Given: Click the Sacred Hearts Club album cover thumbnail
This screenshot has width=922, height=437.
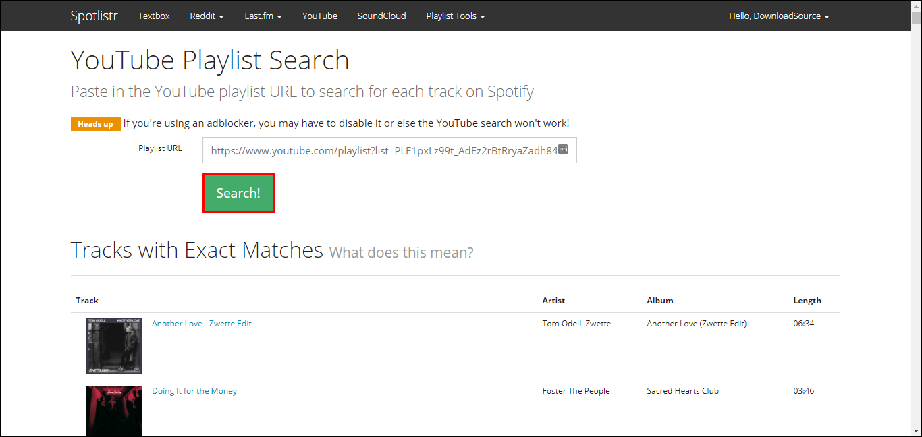Looking at the screenshot, I should tap(114, 411).
